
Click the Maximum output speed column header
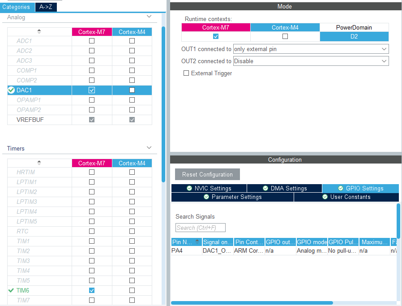(375, 242)
